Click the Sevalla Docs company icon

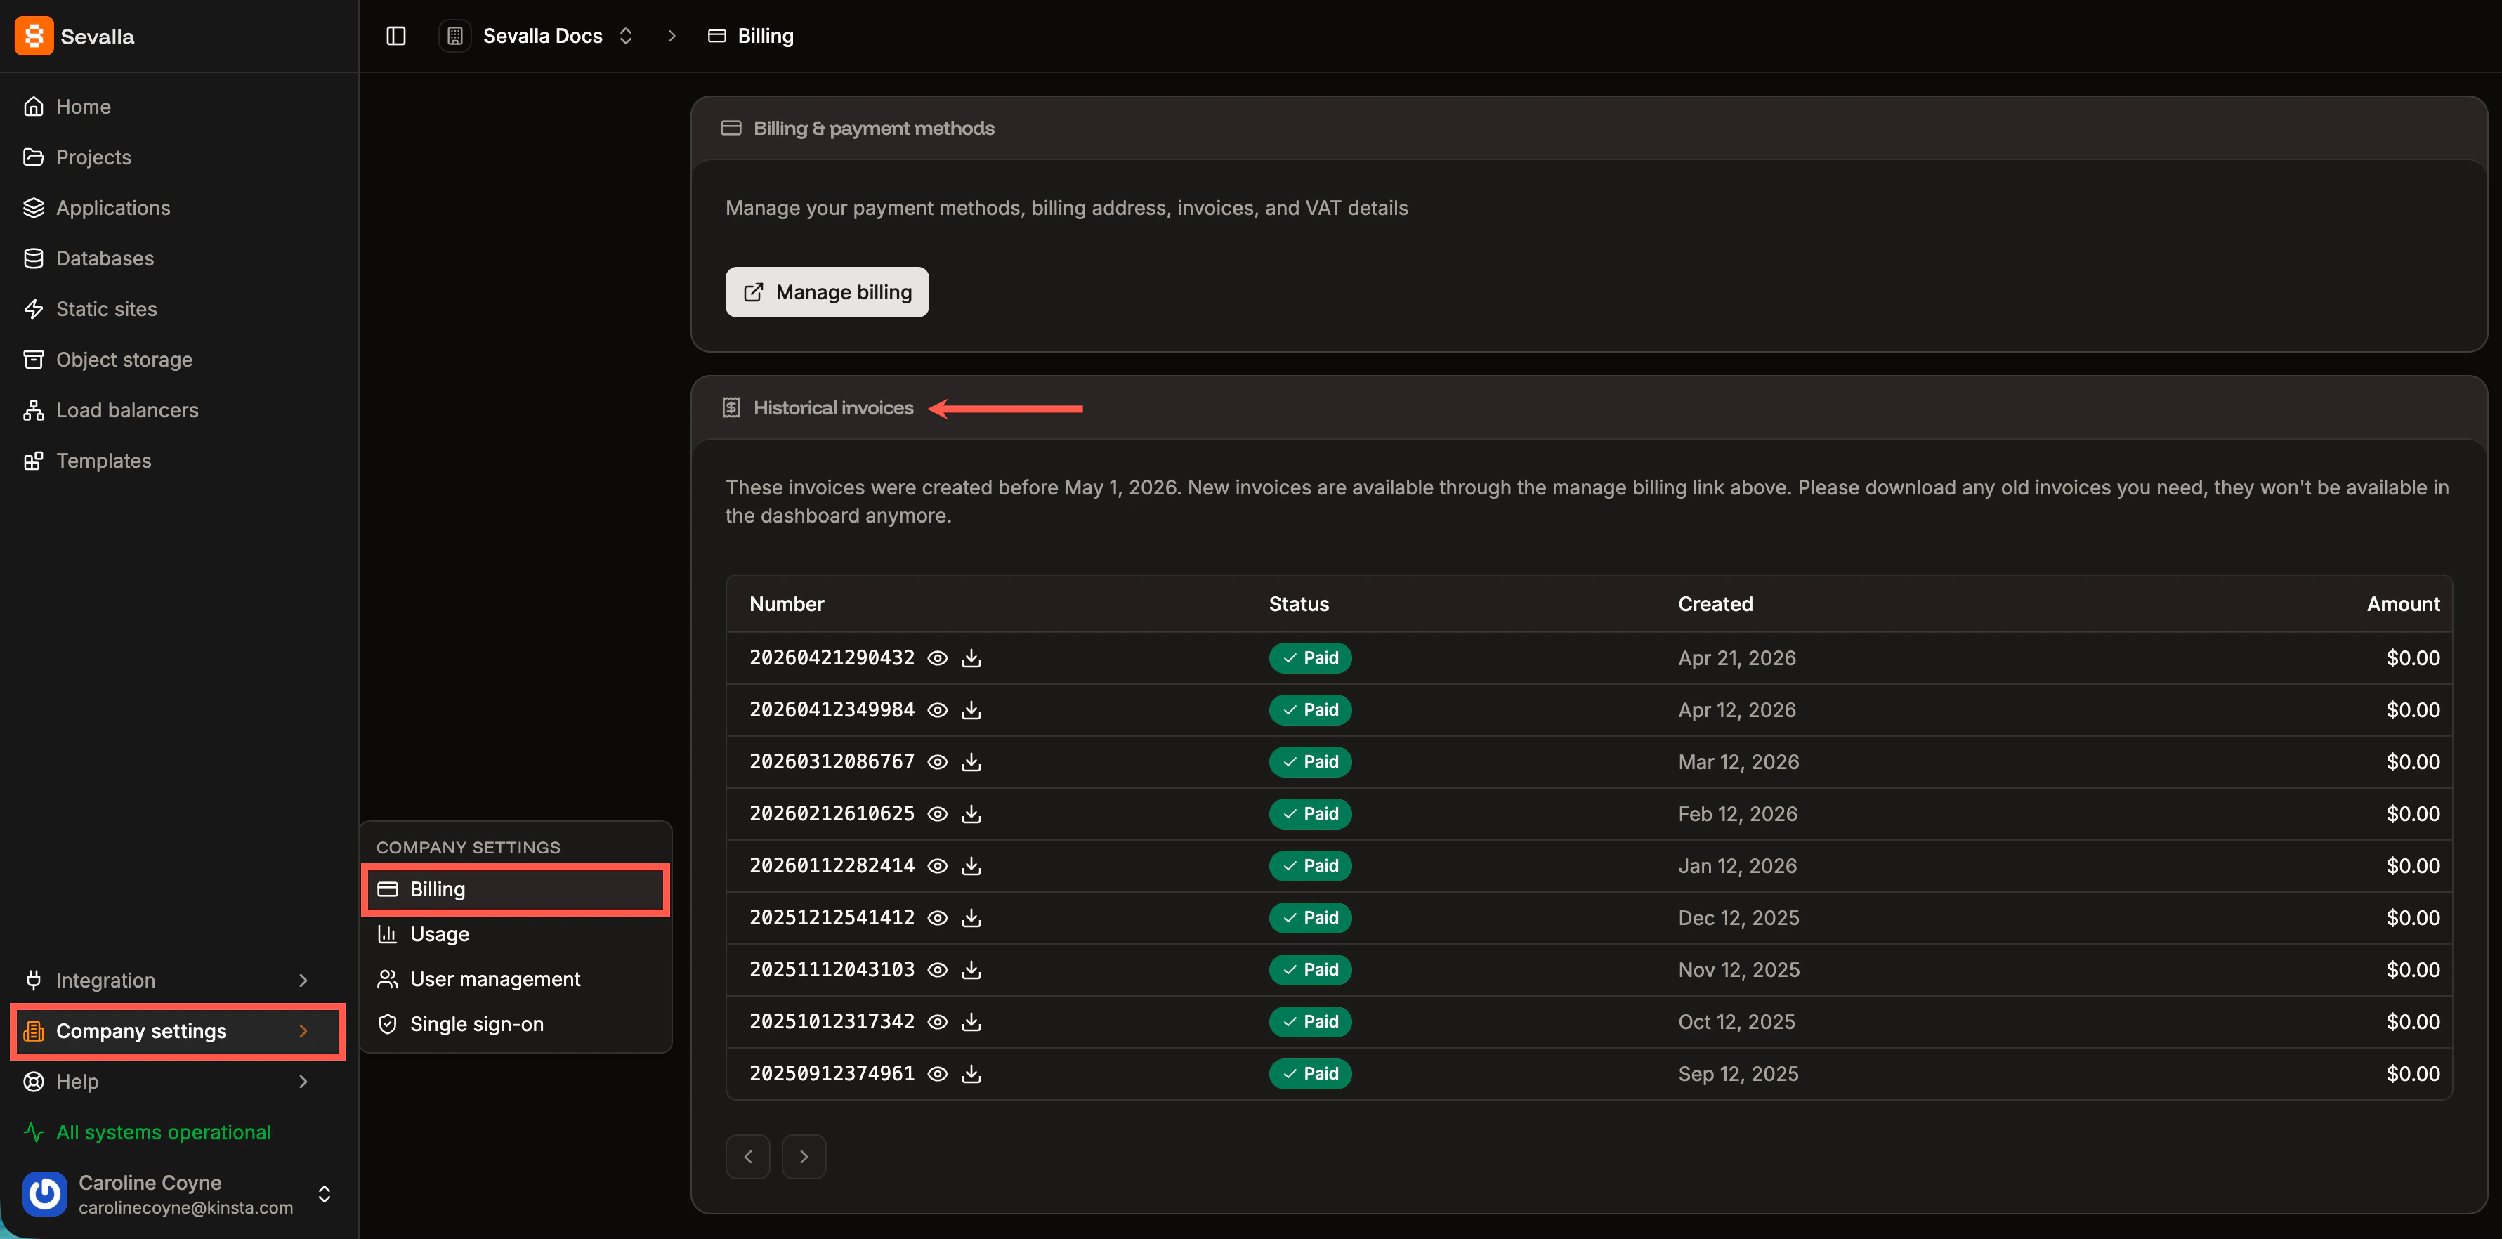tap(454, 36)
